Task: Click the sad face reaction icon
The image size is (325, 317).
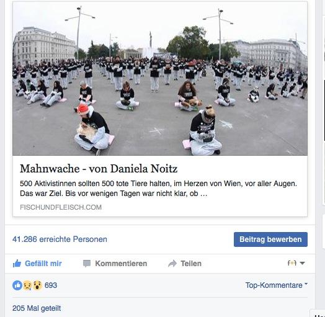Action: pos(27,285)
